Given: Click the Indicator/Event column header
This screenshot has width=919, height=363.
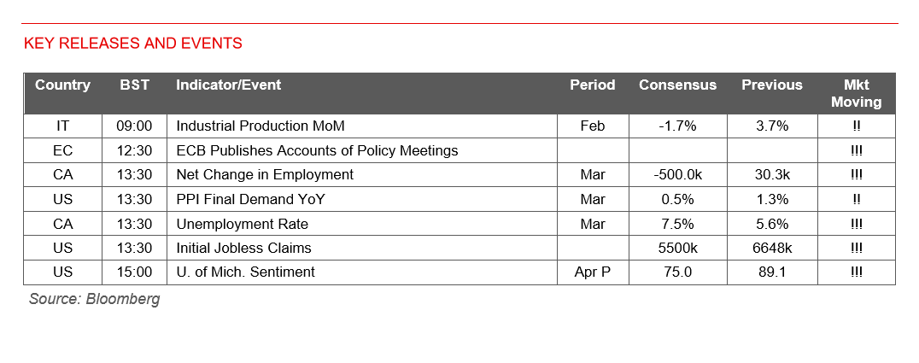Looking at the screenshot, I should [228, 85].
